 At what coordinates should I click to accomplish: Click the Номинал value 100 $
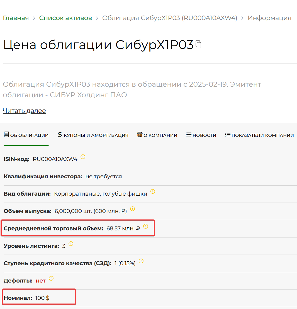click(42, 298)
